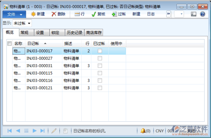Click the window title bar application icon
Viewport: 211px width, 139px height.
click(6, 6)
